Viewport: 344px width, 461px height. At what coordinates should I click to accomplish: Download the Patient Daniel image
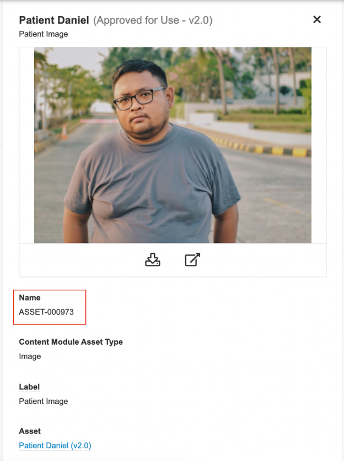[152, 260]
